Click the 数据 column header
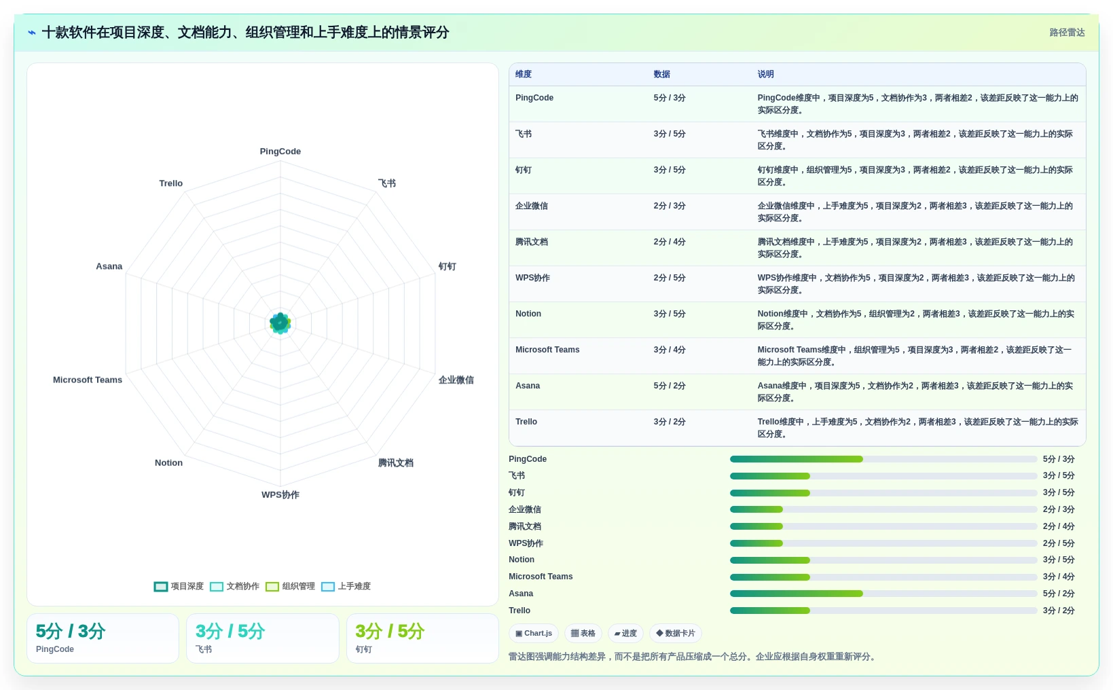The width and height of the screenshot is (1113, 690). point(662,75)
